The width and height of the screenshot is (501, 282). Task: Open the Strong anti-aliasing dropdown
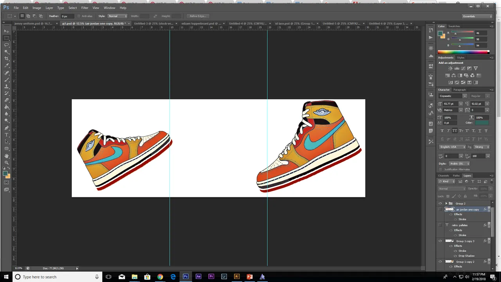click(x=481, y=147)
